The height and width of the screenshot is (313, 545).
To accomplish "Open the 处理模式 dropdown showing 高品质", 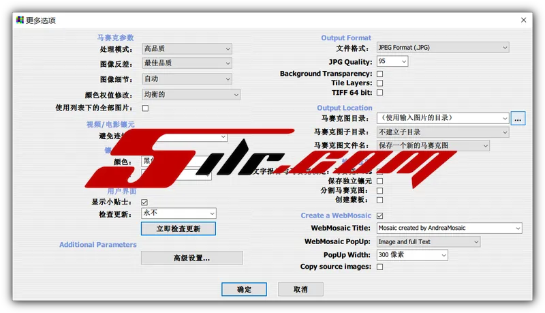I will click(187, 48).
